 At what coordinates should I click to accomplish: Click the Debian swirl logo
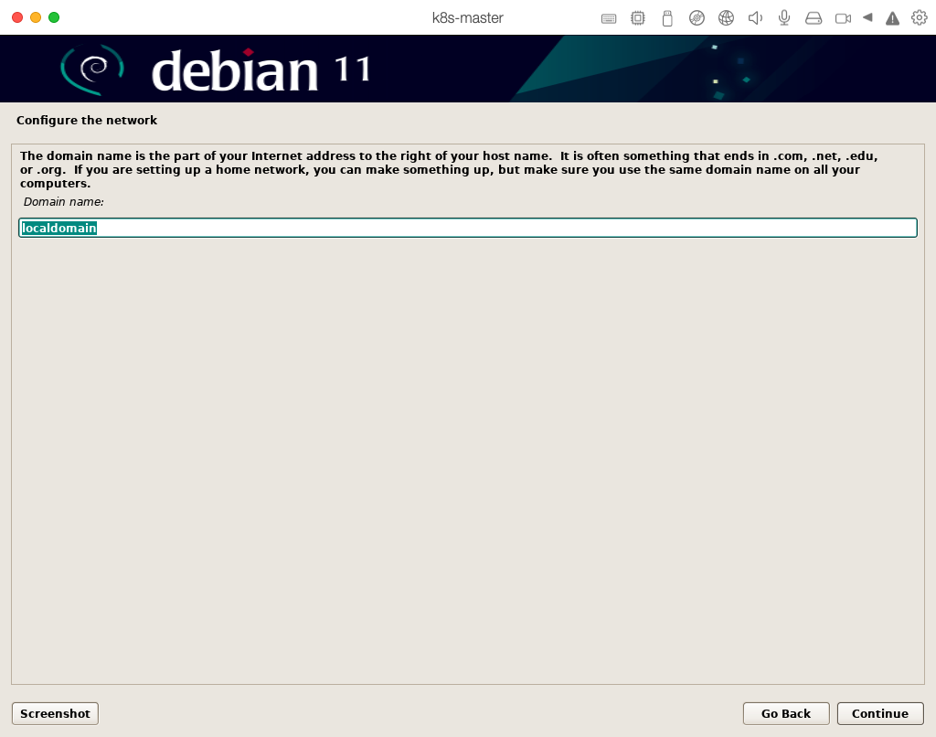[x=92, y=69]
